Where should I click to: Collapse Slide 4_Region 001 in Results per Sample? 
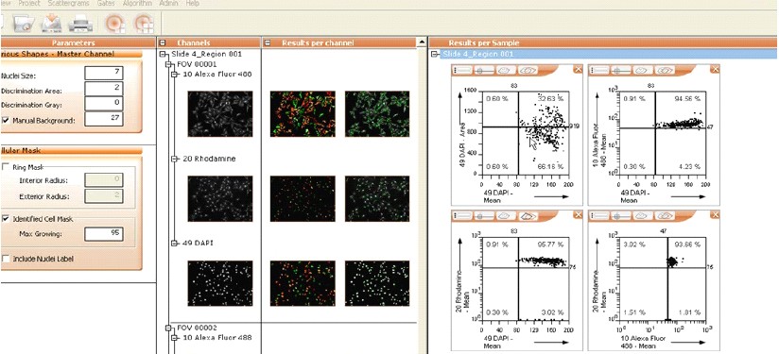[x=435, y=54]
